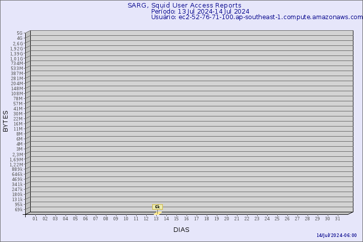Click the 247k y-axis value
The image size is (363, 242).
[x=17, y=190]
